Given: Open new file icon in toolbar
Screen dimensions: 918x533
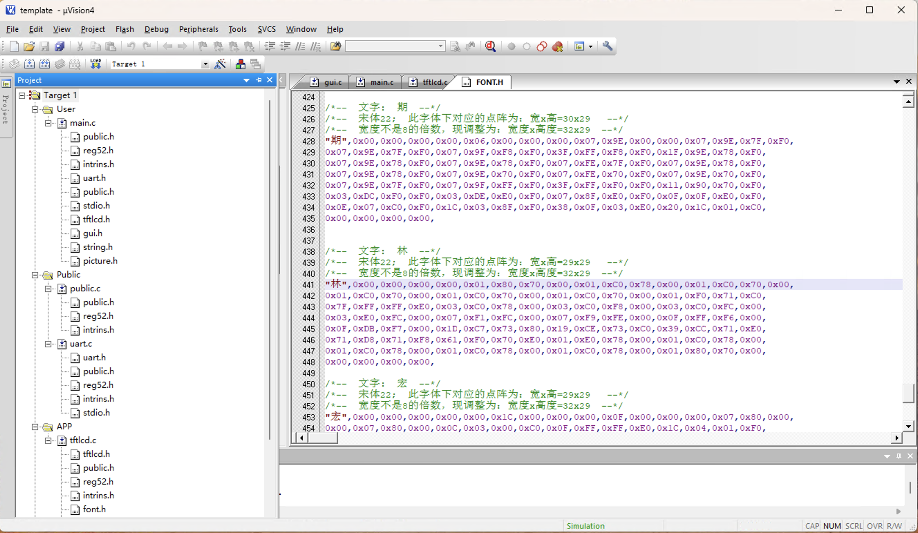Looking at the screenshot, I should 14,46.
